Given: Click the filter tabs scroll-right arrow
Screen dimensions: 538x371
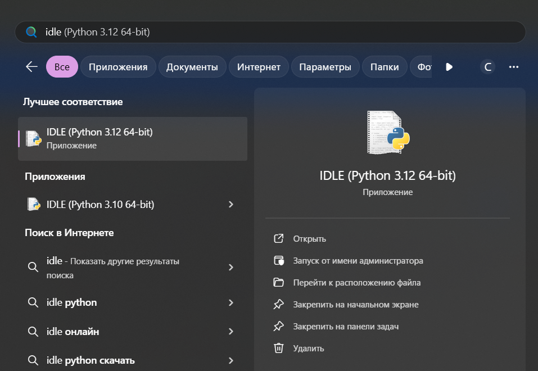Looking at the screenshot, I should click(449, 67).
